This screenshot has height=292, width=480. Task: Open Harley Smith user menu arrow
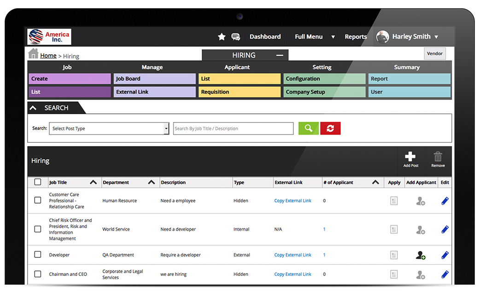pos(436,37)
